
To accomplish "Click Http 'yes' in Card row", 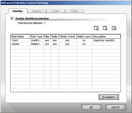I will 47,40.
